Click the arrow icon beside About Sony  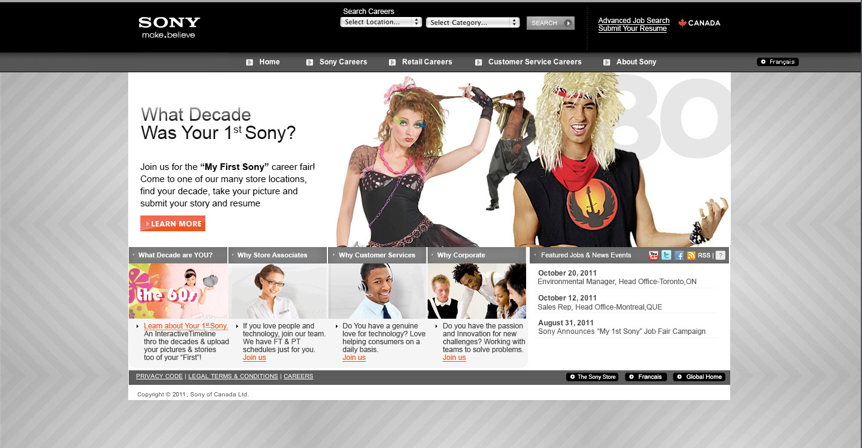tap(607, 62)
